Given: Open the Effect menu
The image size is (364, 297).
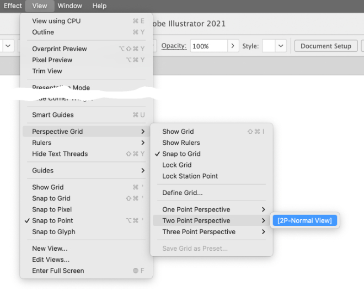Looking at the screenshot, I should tap(13, 6).
